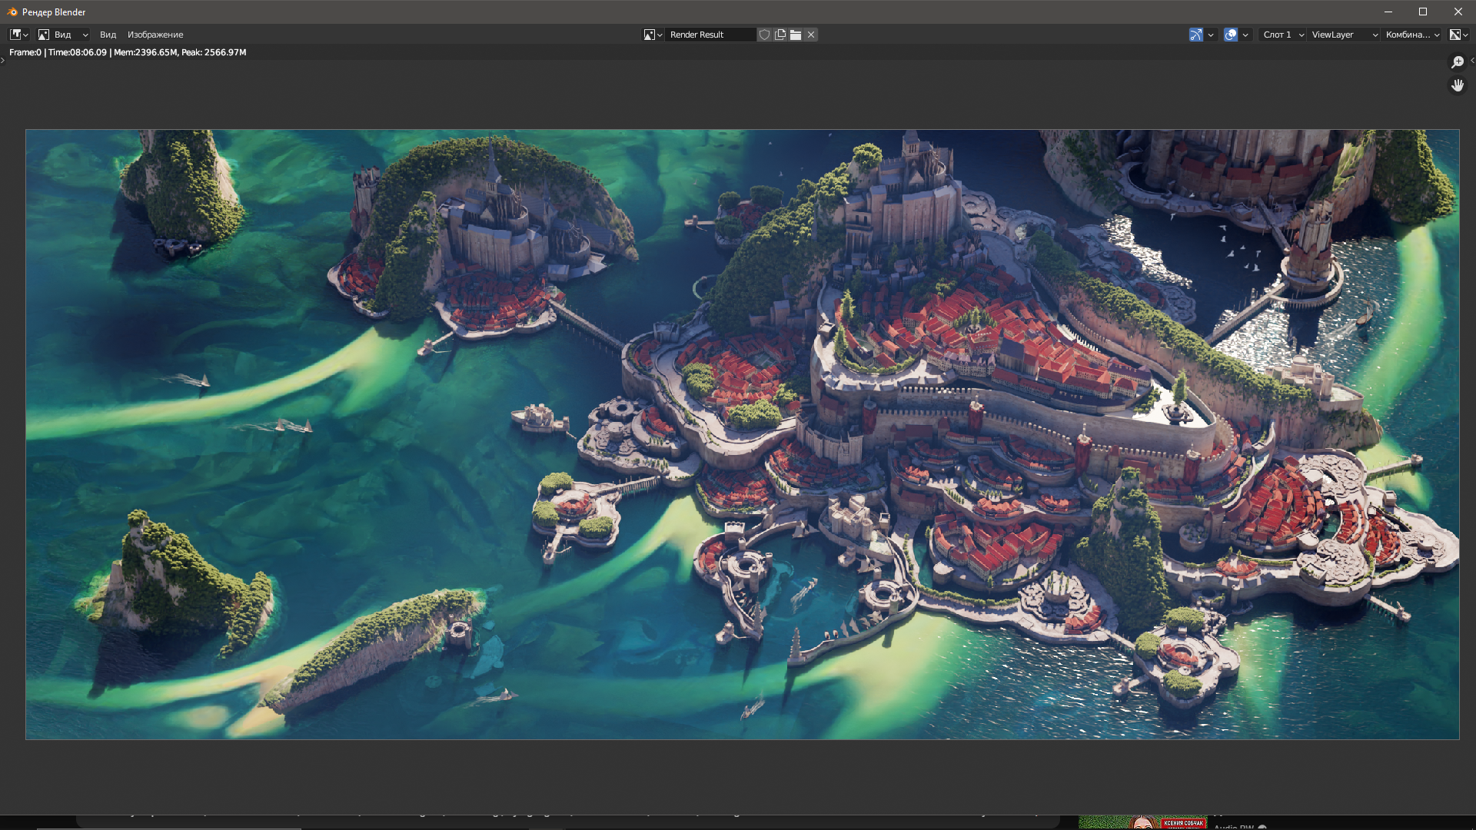Expand the overlay options arrow
Image resolution: width=1476 pixels, height=830 pixels.
coord(1245,35)
